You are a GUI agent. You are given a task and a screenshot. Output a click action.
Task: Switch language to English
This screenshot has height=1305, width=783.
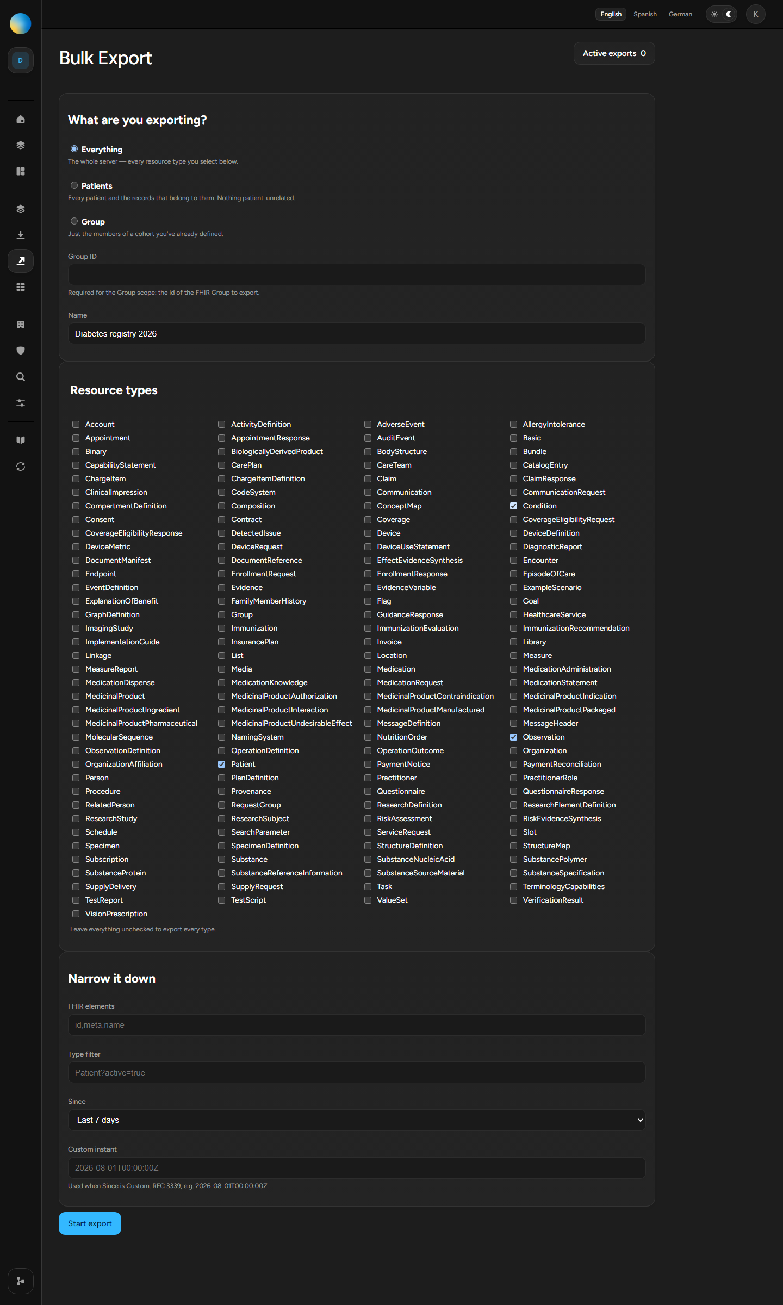611,14
